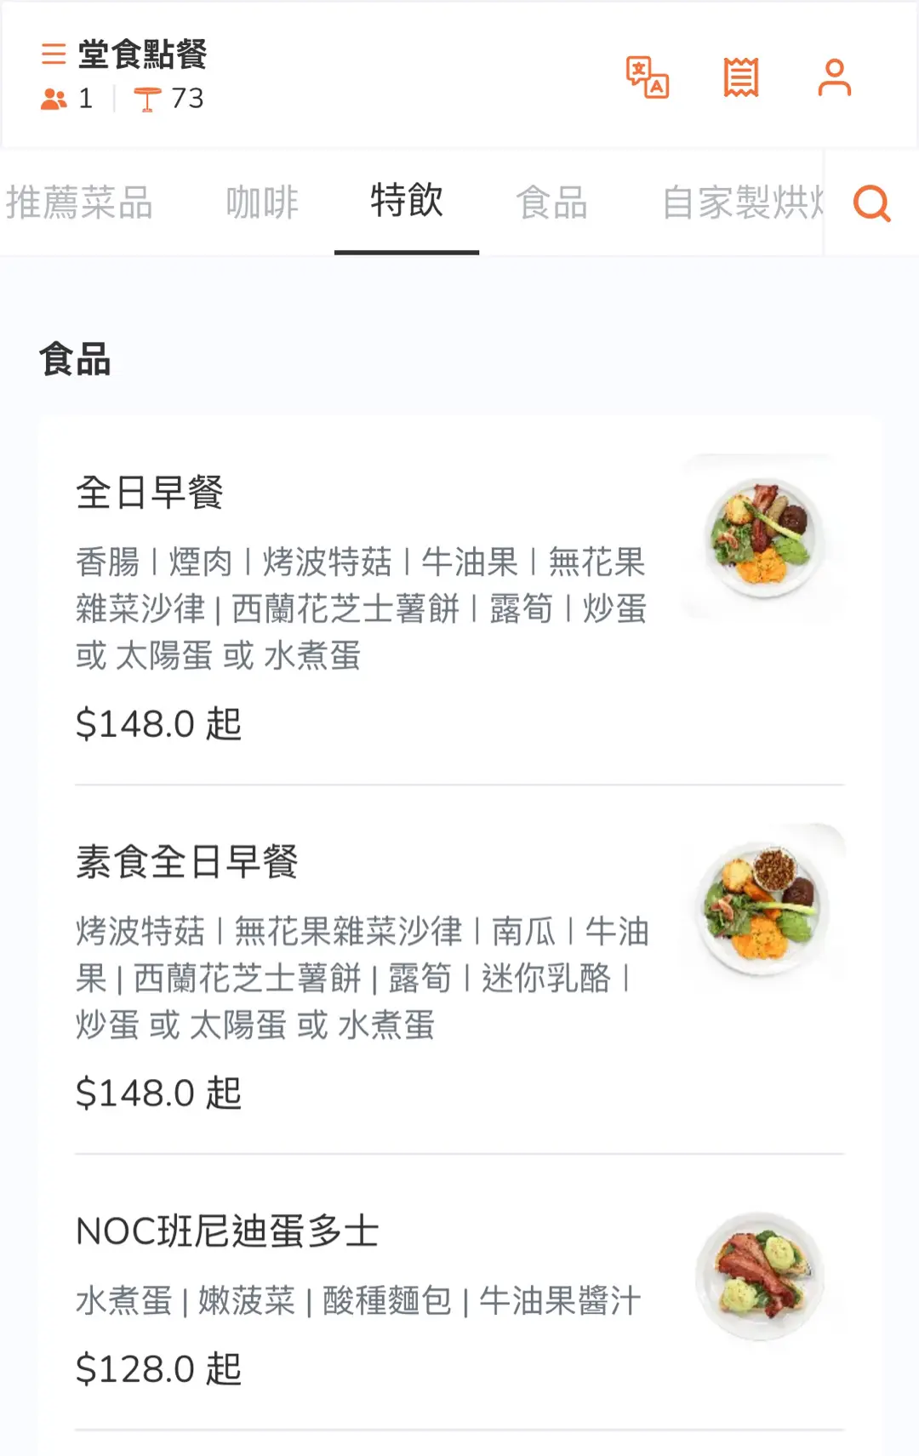Open the hamburger menu icon
Screen dimensions: 919x1456
[x=54, y=54]
